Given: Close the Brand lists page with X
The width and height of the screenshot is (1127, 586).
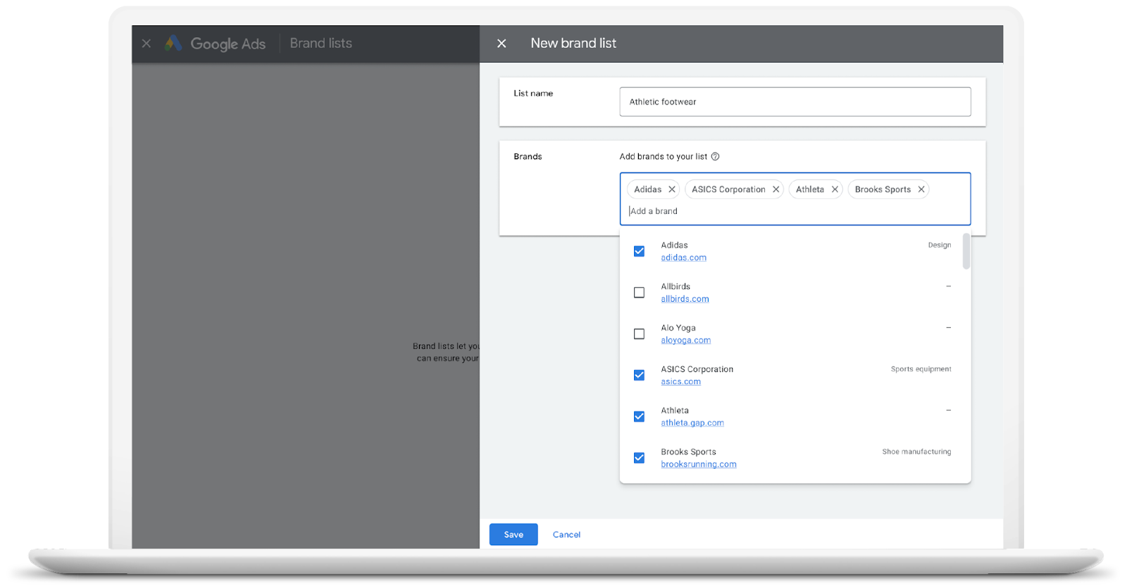Looking at the screenshot, I should tap(147, 44).
